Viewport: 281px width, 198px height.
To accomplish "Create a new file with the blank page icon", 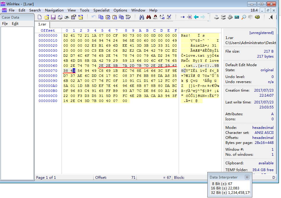I will tap(40, 17).
